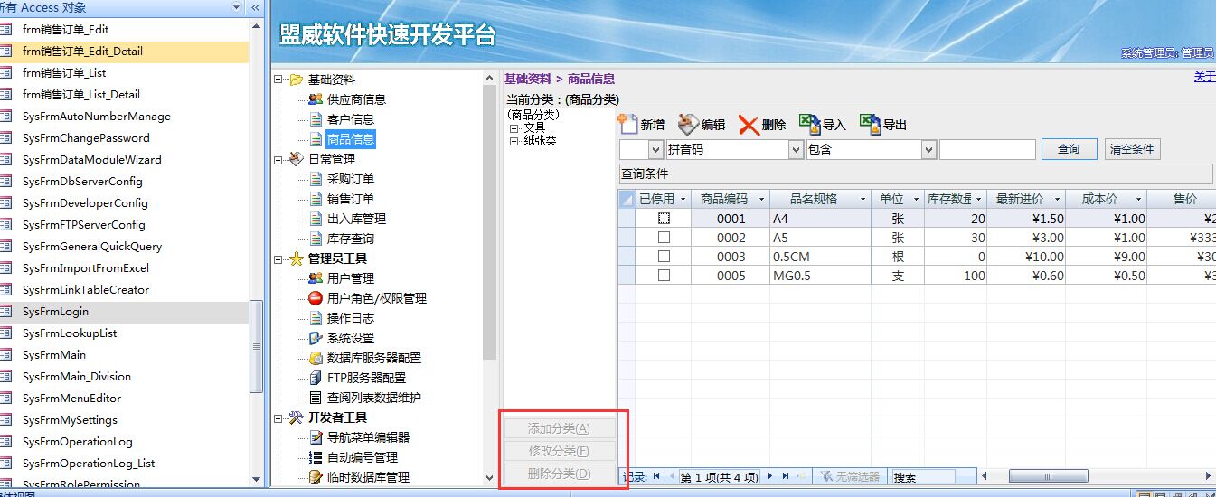This screenshot has height=497, width=1216.
Task: Click the data grid horizontal scrollbar
Action: pyautogui.click(x=1094, y=476)
